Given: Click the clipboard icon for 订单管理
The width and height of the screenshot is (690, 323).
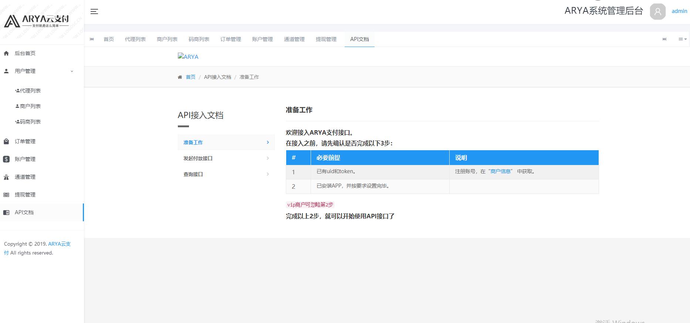Looking at the screenshot, I should (6, 141).
